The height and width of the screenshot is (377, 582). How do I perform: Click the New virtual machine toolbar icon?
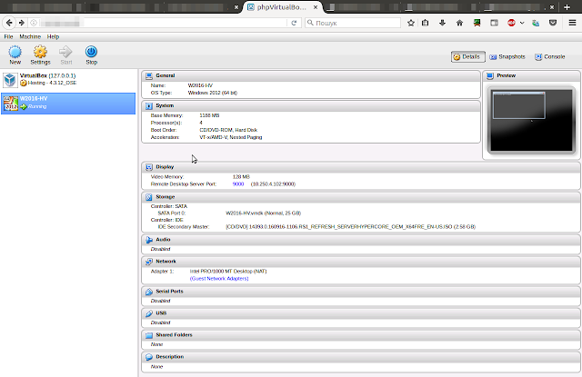tap(15, 53)
